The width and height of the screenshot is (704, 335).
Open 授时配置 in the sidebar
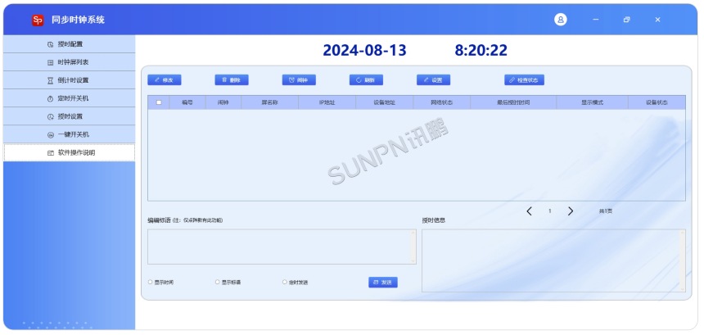(69, 44)
